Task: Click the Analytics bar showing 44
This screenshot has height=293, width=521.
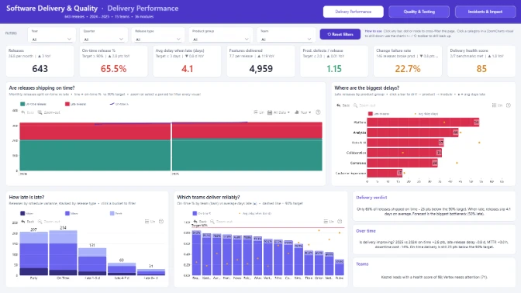Action: (412, 133)
